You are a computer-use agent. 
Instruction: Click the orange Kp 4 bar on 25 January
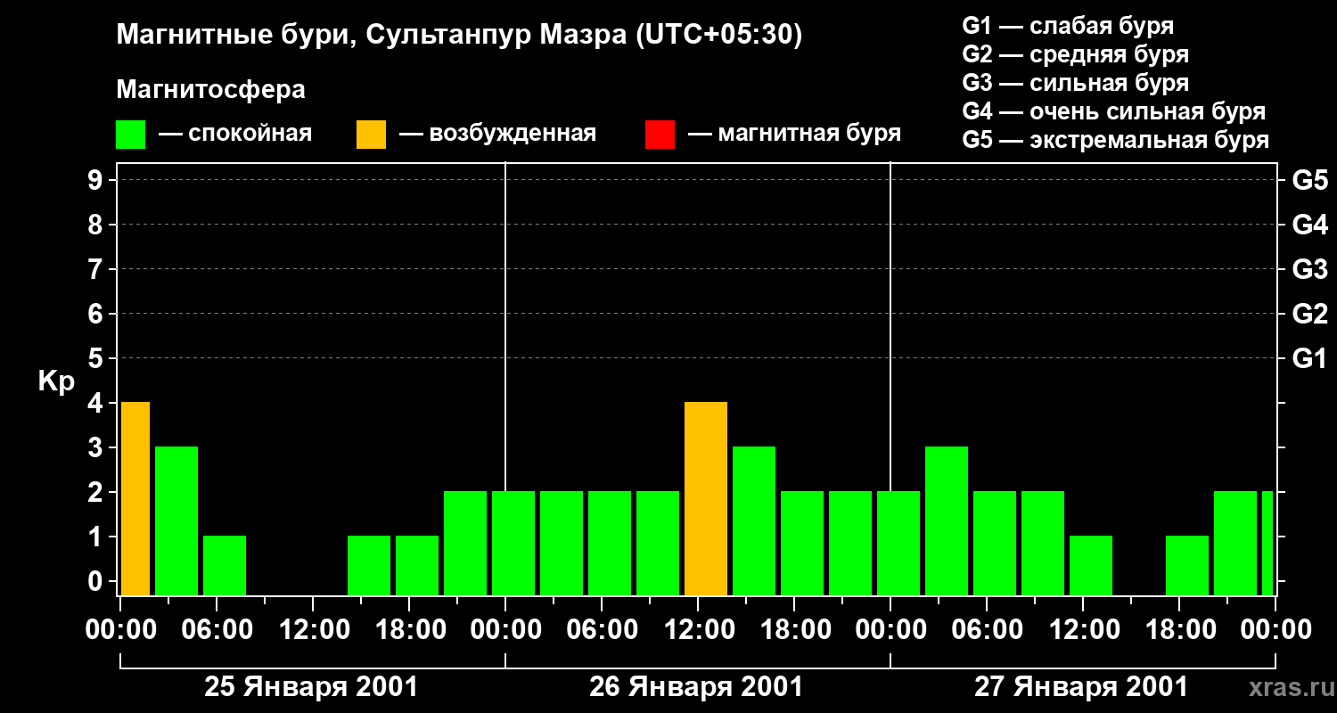135,498
